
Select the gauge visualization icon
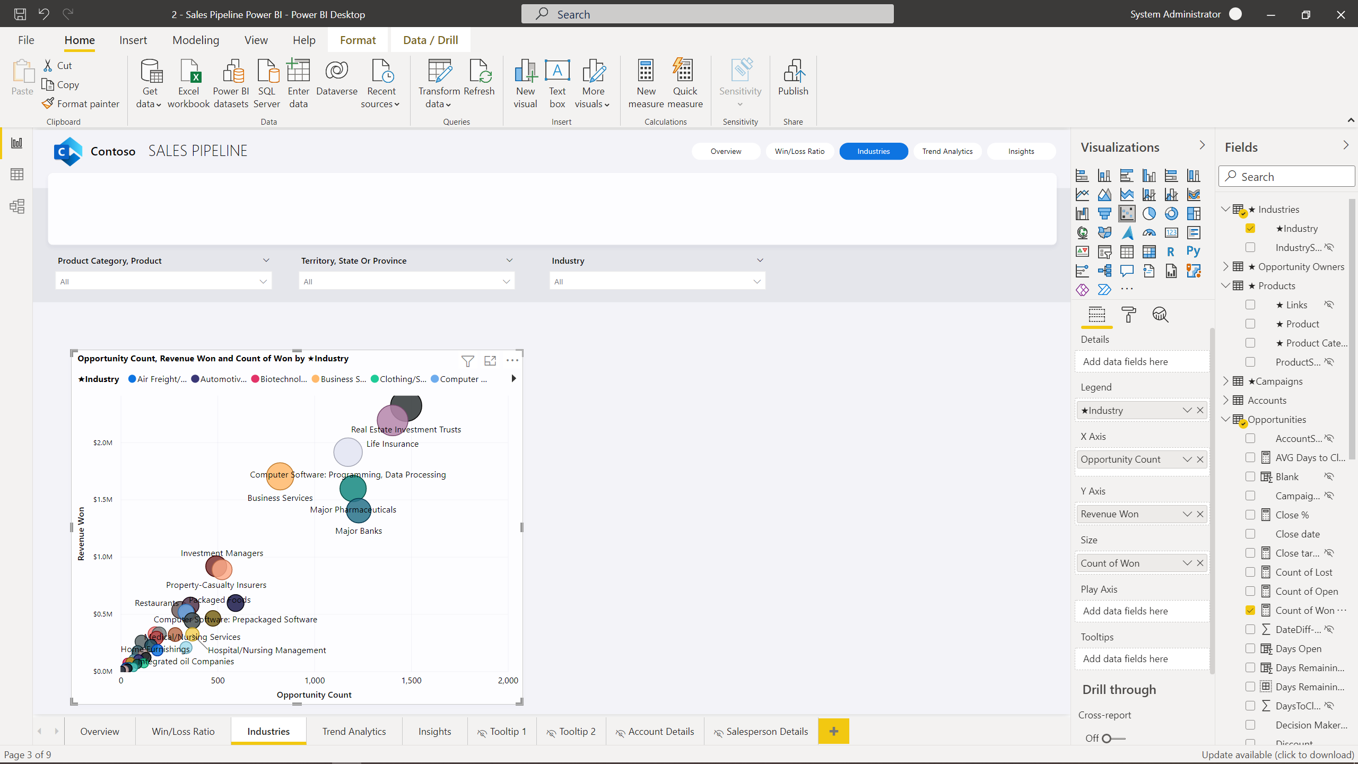tap(1149, 232)
